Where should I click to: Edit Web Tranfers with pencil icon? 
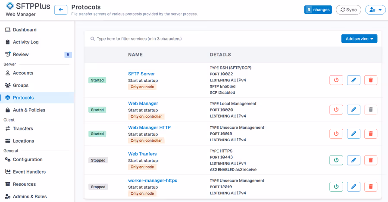point(354,160)
